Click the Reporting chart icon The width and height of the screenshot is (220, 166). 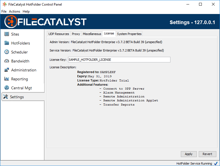pos(7,79)
